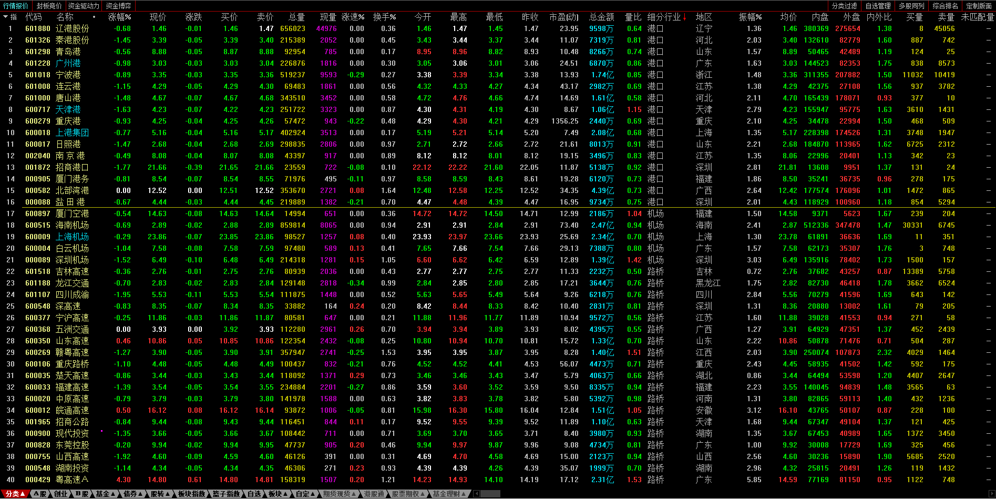The image size is (996, 499).
Task: Click the bottom scroll-left arrow
Action: coord(477,494)
